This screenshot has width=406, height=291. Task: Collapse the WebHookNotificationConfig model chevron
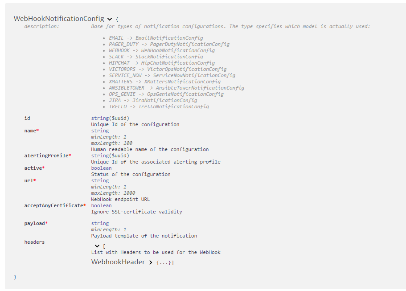[110, 19]
